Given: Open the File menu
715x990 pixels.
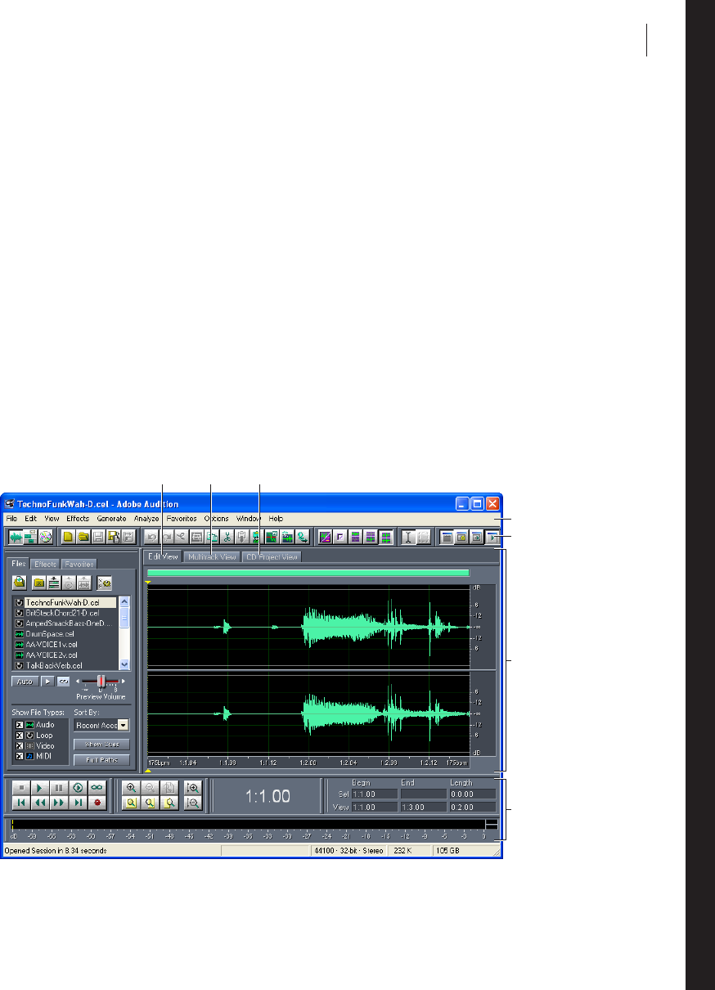Looking at the screenshot, I should point(11,519).
